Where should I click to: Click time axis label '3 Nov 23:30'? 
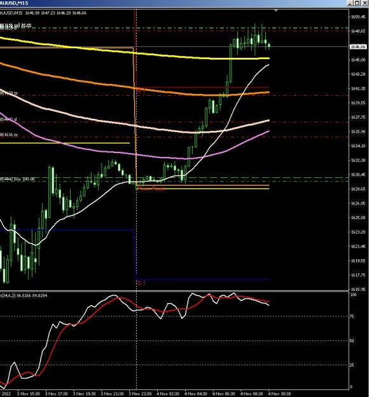pos(140,394)
